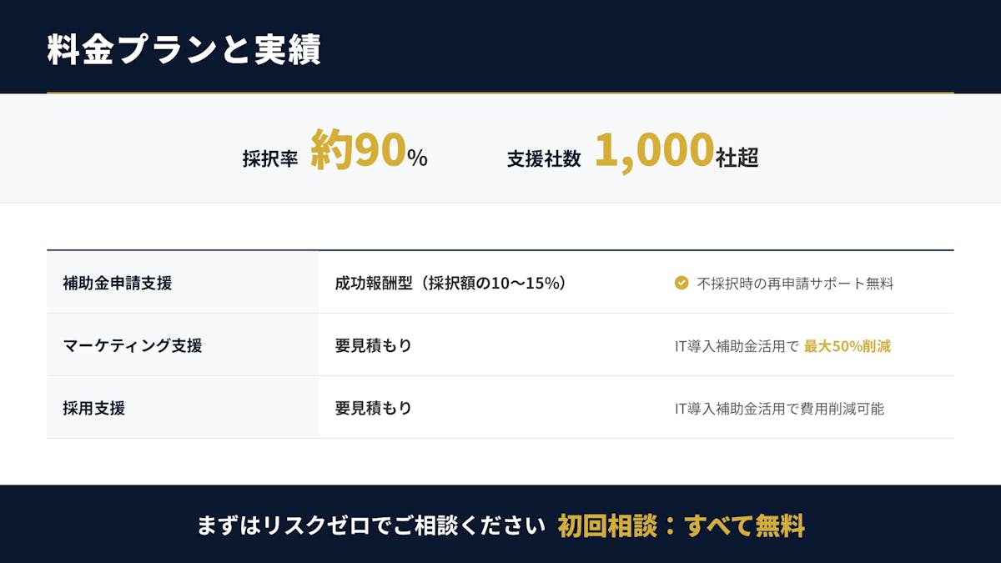
Task: Click IT導入補助金活用で text in the マーケティング支援 row
Action: (x=737, y=346)
